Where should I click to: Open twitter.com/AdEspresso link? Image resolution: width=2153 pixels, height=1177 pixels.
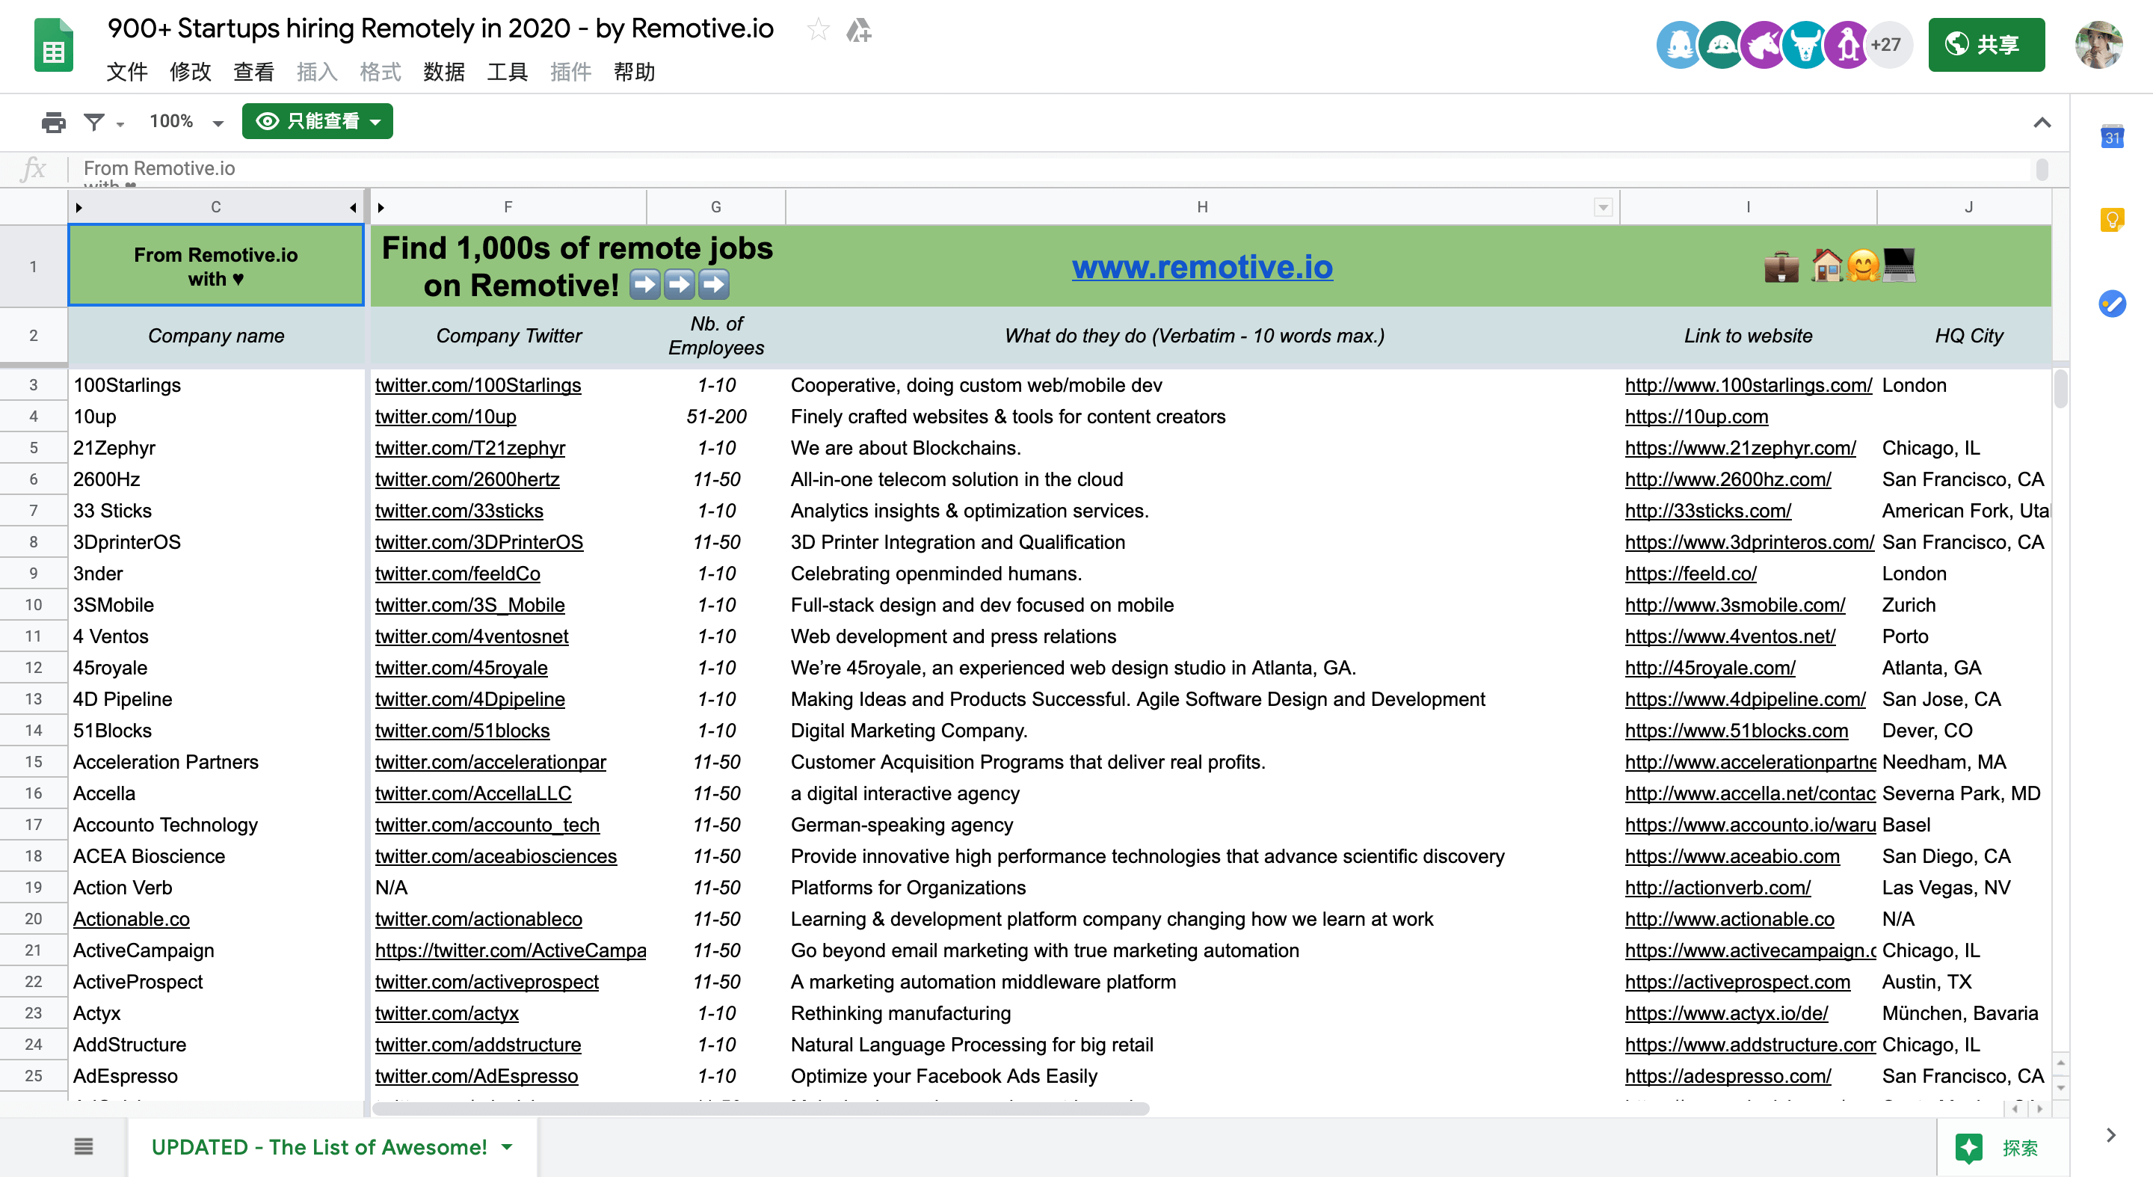coord(476,1076)
